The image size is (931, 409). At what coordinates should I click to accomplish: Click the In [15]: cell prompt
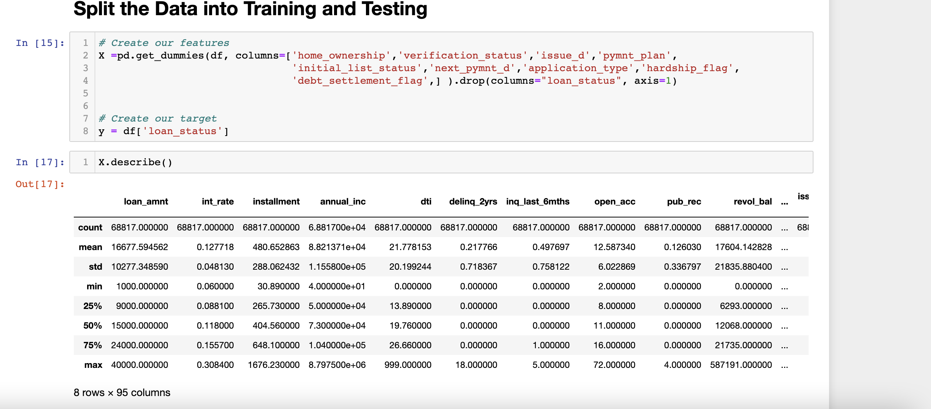pyautogui.click(x=40, y=43)
